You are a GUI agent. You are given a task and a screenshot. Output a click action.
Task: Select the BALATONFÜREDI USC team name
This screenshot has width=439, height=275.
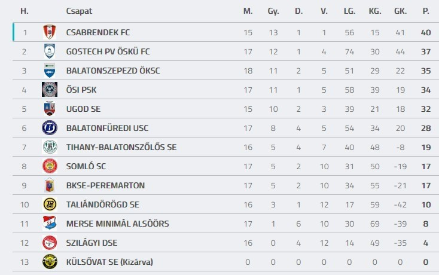[x=107, y=128]
